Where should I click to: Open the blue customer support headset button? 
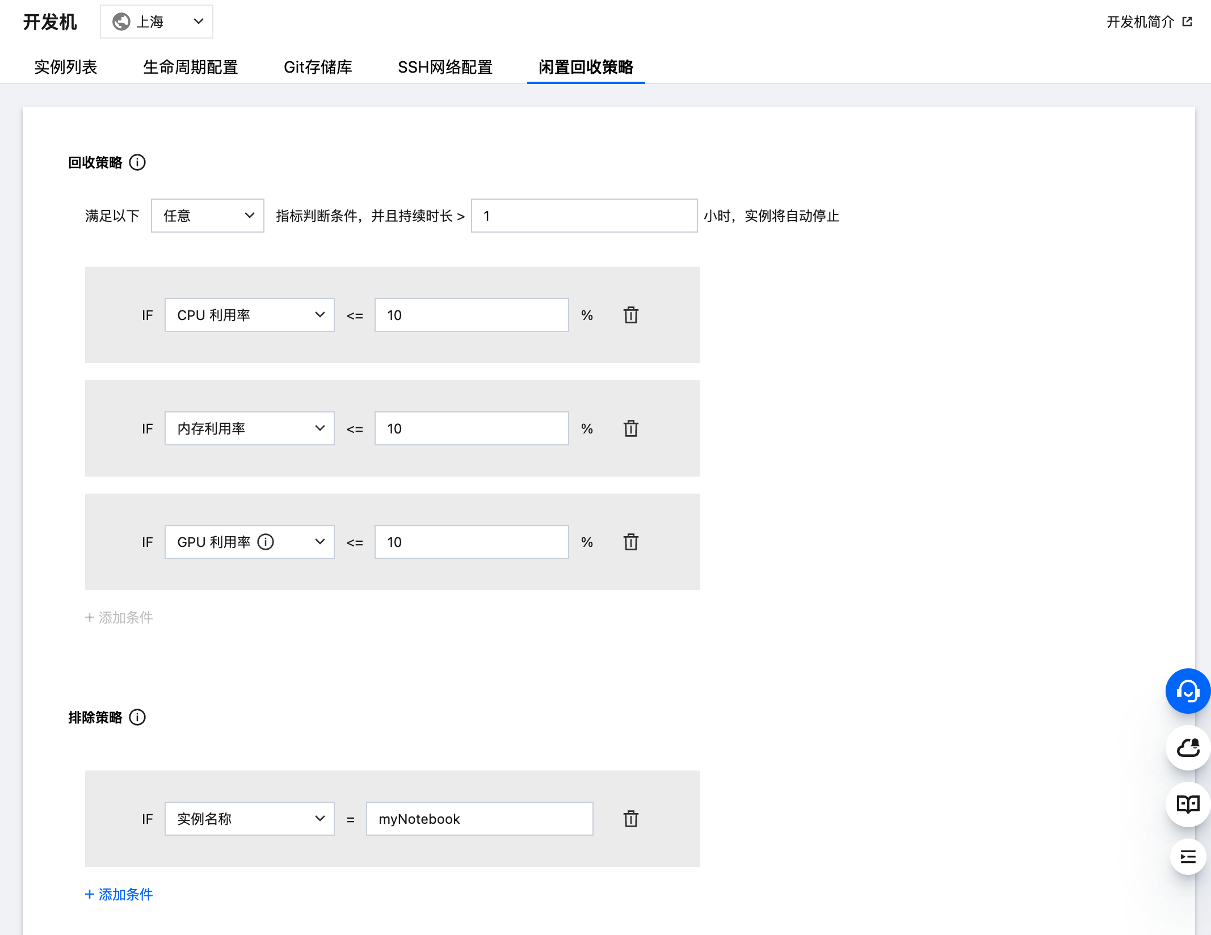coord(1187,691)
